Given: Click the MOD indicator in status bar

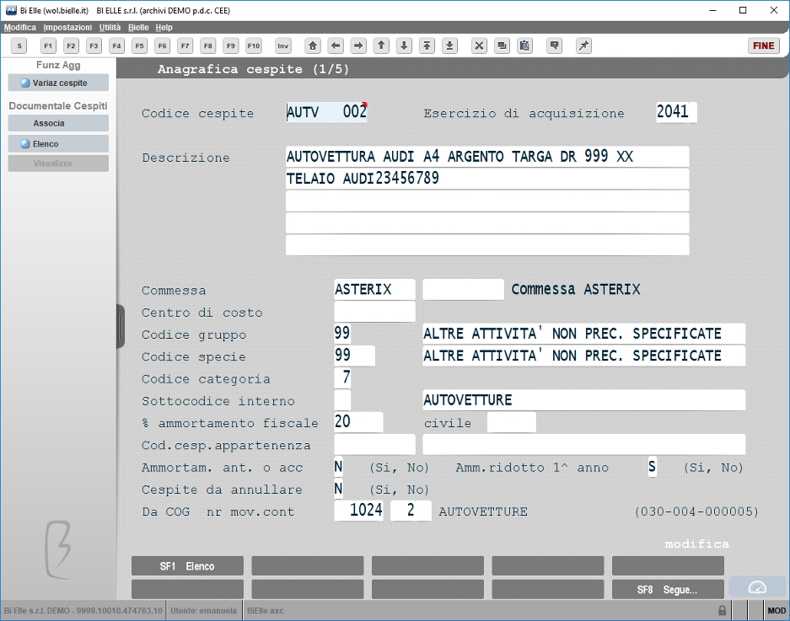Looking at the screenshot, I should (x=777, y=610).
